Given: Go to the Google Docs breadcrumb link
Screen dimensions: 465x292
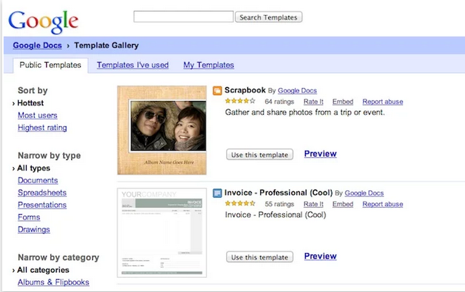Looking at the screenshot, I should pyautogui.click(x=37, y=45).
